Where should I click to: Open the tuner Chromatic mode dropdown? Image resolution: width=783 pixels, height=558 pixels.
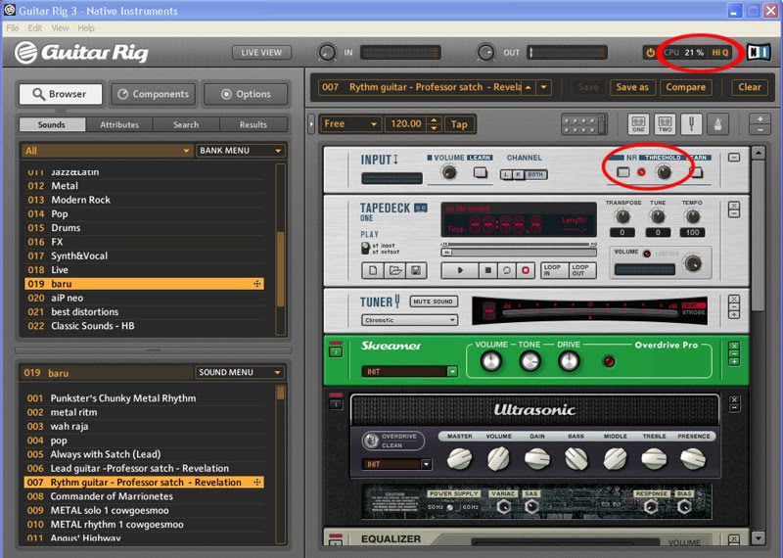coord(409,320)
